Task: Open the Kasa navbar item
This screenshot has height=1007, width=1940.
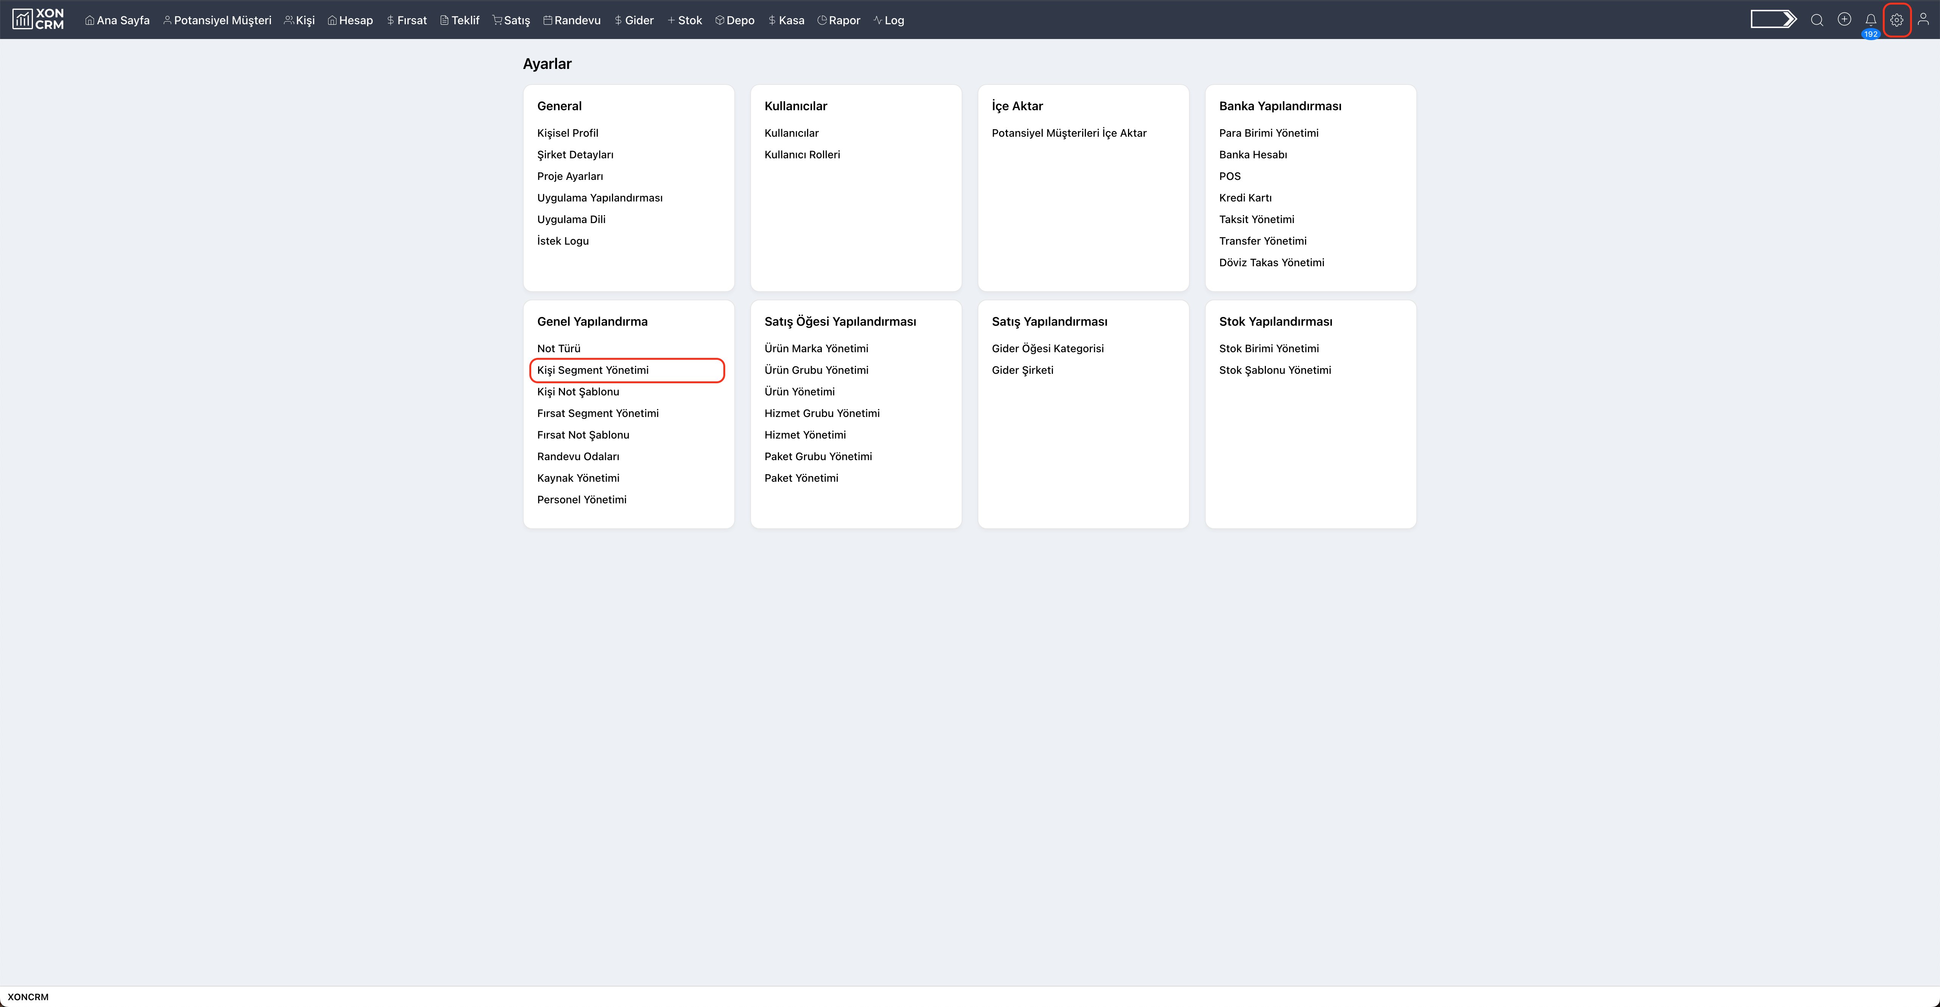Action: pos(786,20)
